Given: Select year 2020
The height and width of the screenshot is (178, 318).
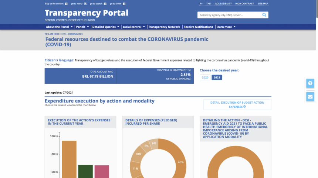Looking at the screenshot, I should 205,78.
